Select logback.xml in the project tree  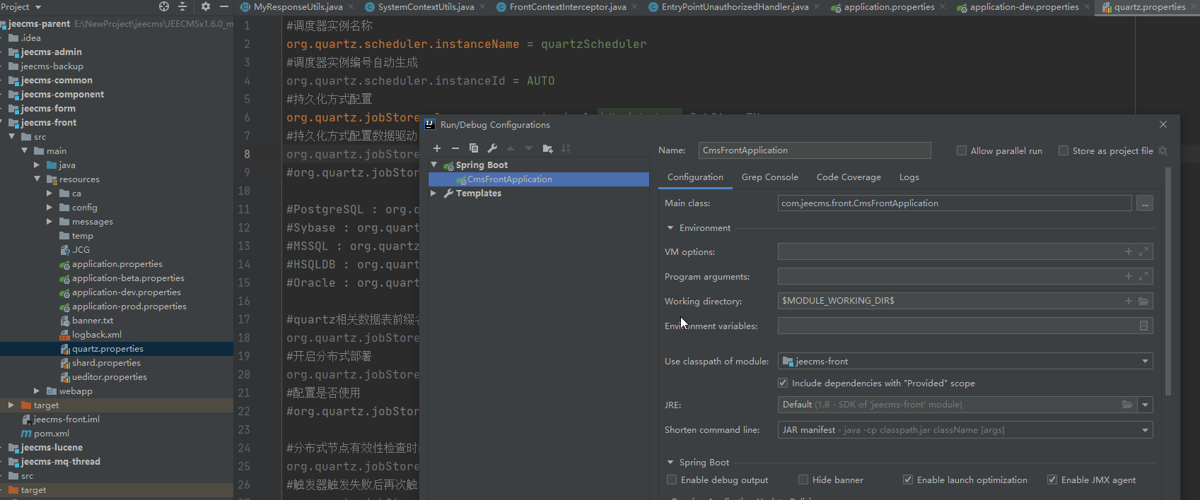pyautogui.click(x=96, y=335)
